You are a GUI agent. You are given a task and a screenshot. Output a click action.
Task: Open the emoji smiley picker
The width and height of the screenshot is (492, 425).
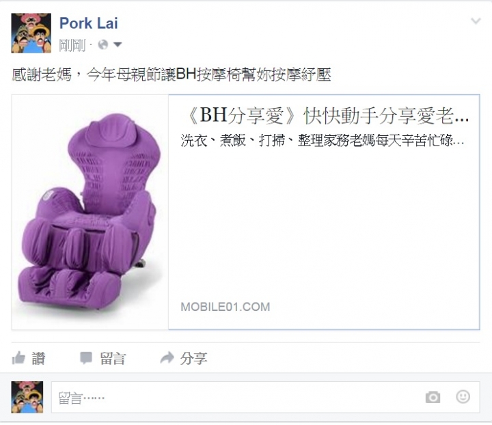463,397
